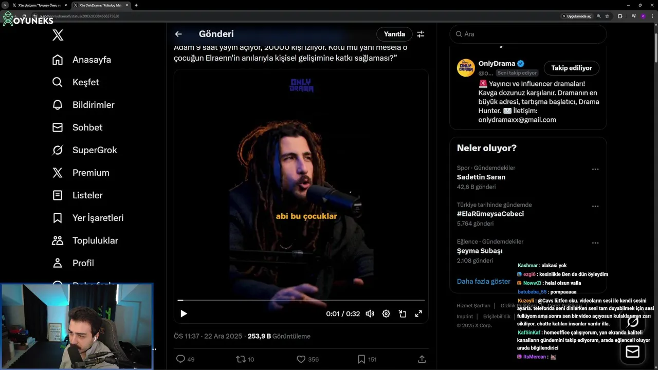Image resolution: width=658 pixels, height=370 pixels.
Task: Expand the browser tab search dropdown
Action: click(x=5, y=5)
